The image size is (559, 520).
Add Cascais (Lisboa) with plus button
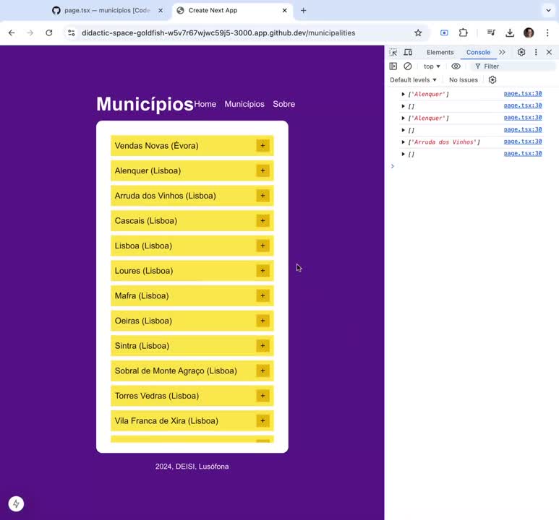click(263, 221)
